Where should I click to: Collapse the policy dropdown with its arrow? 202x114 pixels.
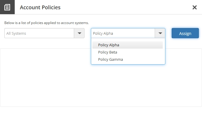160,33
